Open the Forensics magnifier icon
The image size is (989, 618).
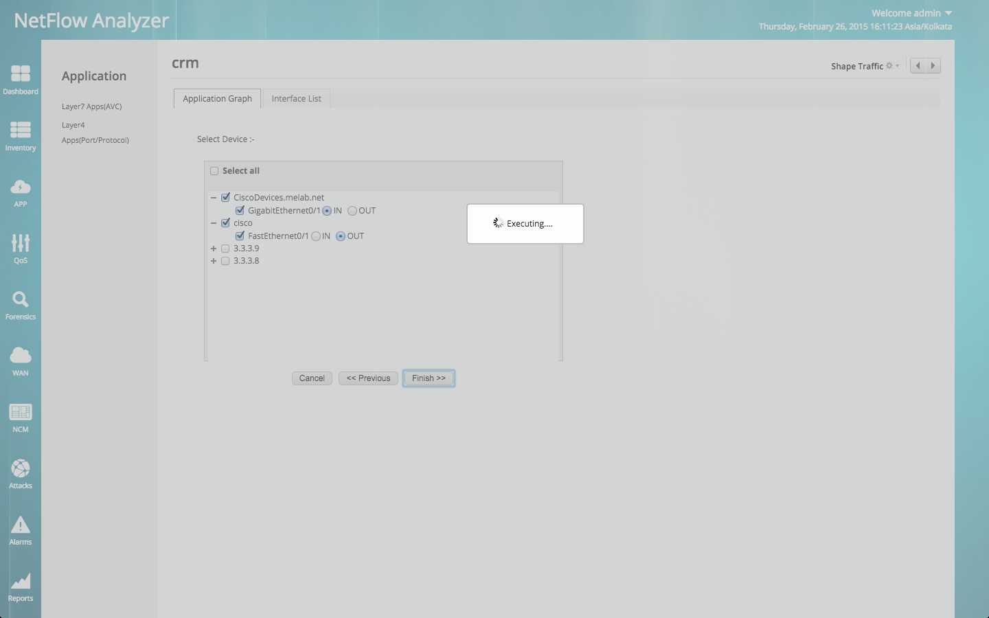[x=21, y=299]
